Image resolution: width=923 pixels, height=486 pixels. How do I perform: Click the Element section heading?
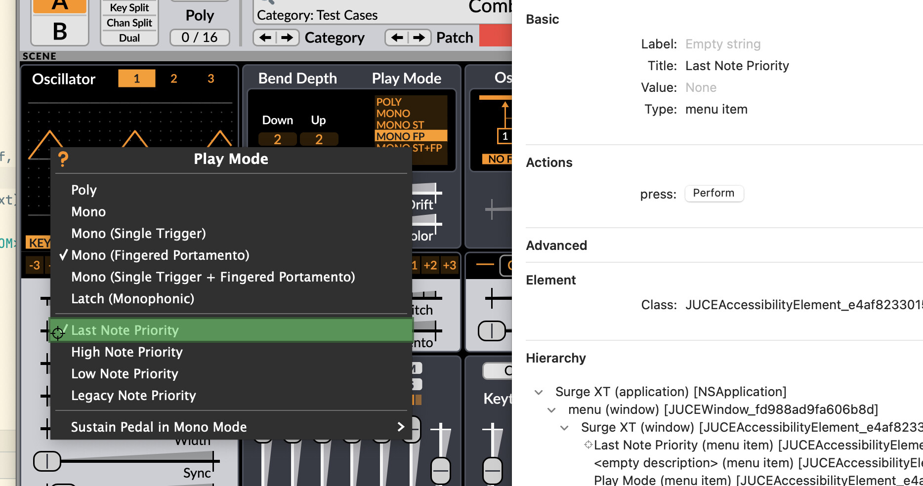click(x=551, y=280)
